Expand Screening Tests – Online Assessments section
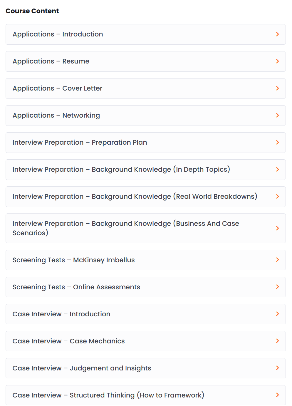The image size is (292, 406). 146,287
